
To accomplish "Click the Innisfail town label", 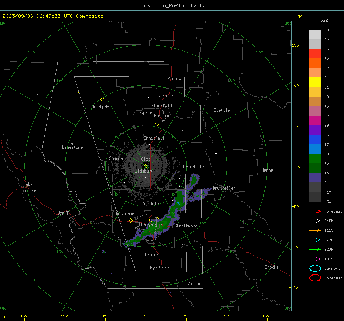I will (x=154, y=138).
